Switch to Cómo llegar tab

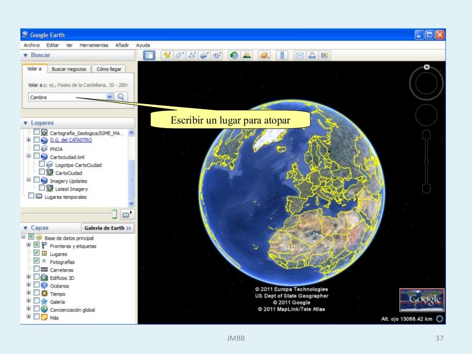pos(109,69)
